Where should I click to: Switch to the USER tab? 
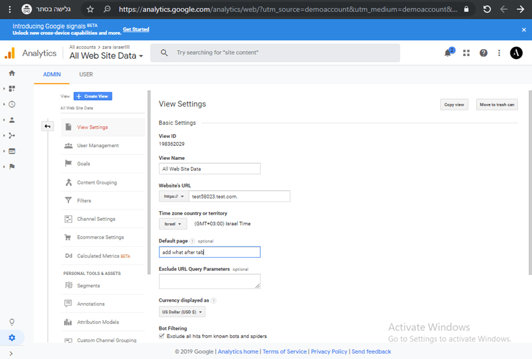(x=86, y=75)
